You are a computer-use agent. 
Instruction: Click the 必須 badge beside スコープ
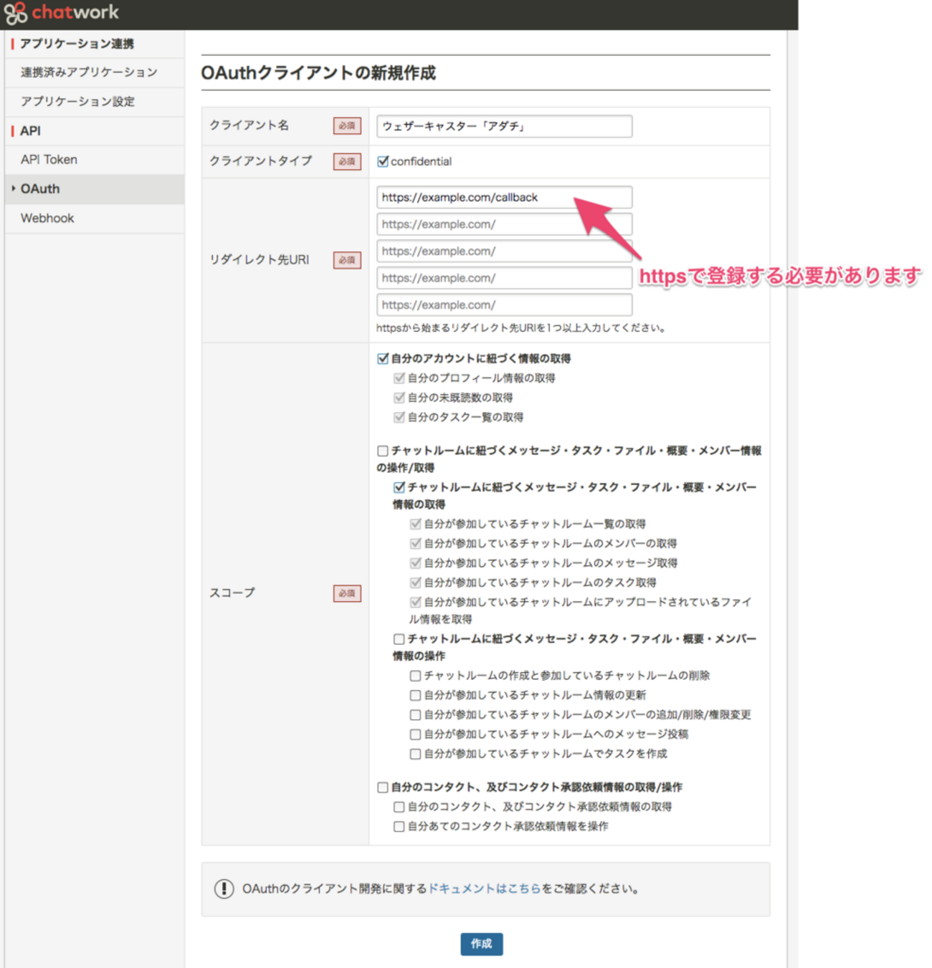[347, 593]
